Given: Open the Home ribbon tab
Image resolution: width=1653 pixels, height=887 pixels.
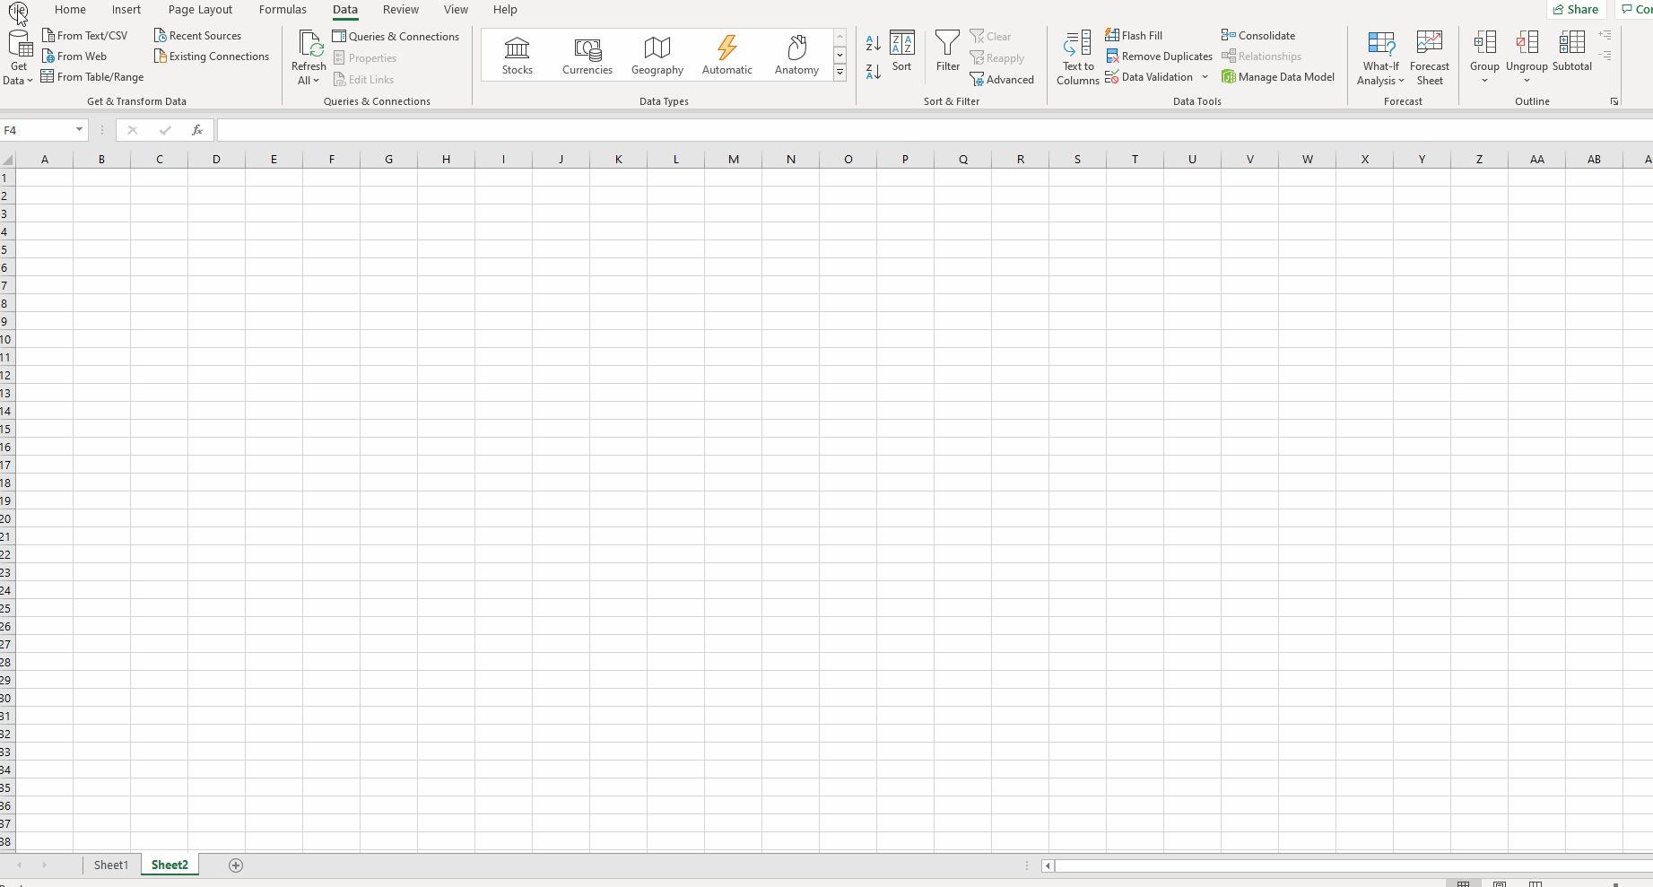Looking at the screenshot, I should [x=70, y=10].
